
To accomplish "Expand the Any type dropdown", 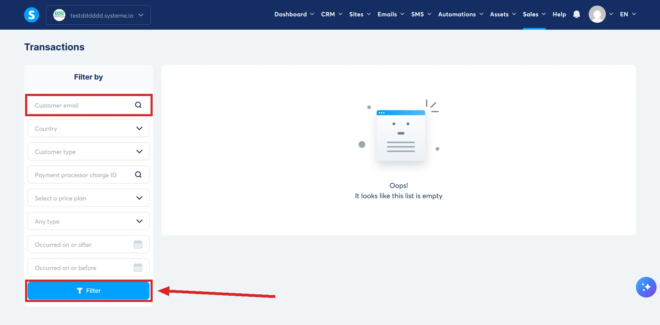I will (x=88, y=221).
